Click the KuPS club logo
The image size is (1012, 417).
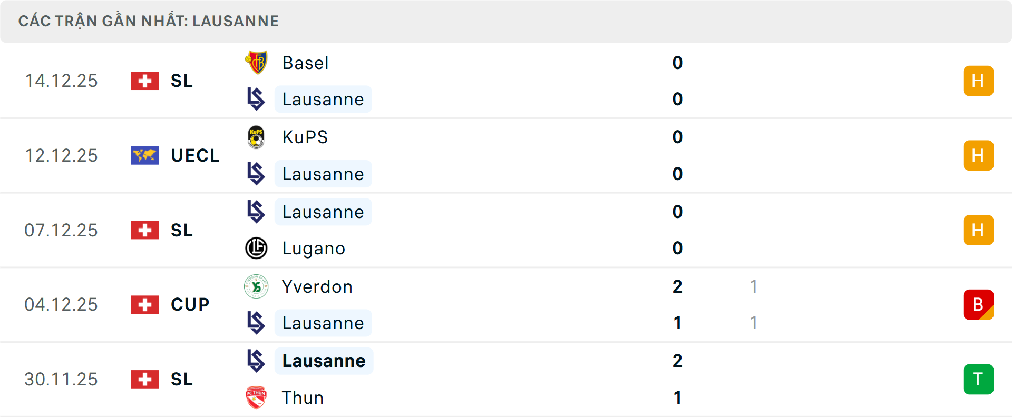[x=256, y=137]
